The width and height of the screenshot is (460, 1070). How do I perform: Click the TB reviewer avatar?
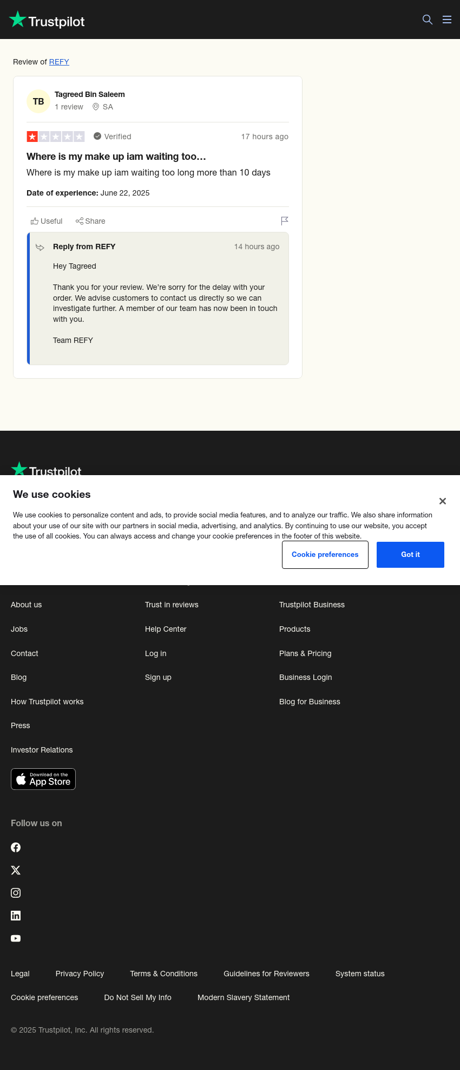pos(38,101)
